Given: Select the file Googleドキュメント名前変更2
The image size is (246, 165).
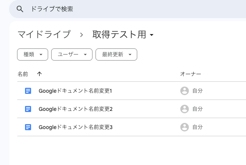Looking at the screenshot, I should click(x=75, y=109).
